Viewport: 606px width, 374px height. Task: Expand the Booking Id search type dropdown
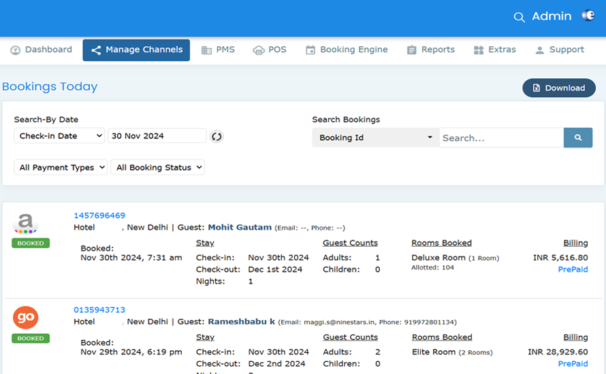(375, 137)
